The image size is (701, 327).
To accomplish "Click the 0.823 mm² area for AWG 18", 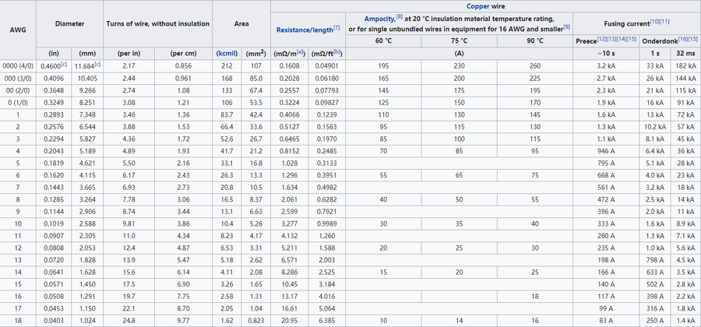I will 256,321.
